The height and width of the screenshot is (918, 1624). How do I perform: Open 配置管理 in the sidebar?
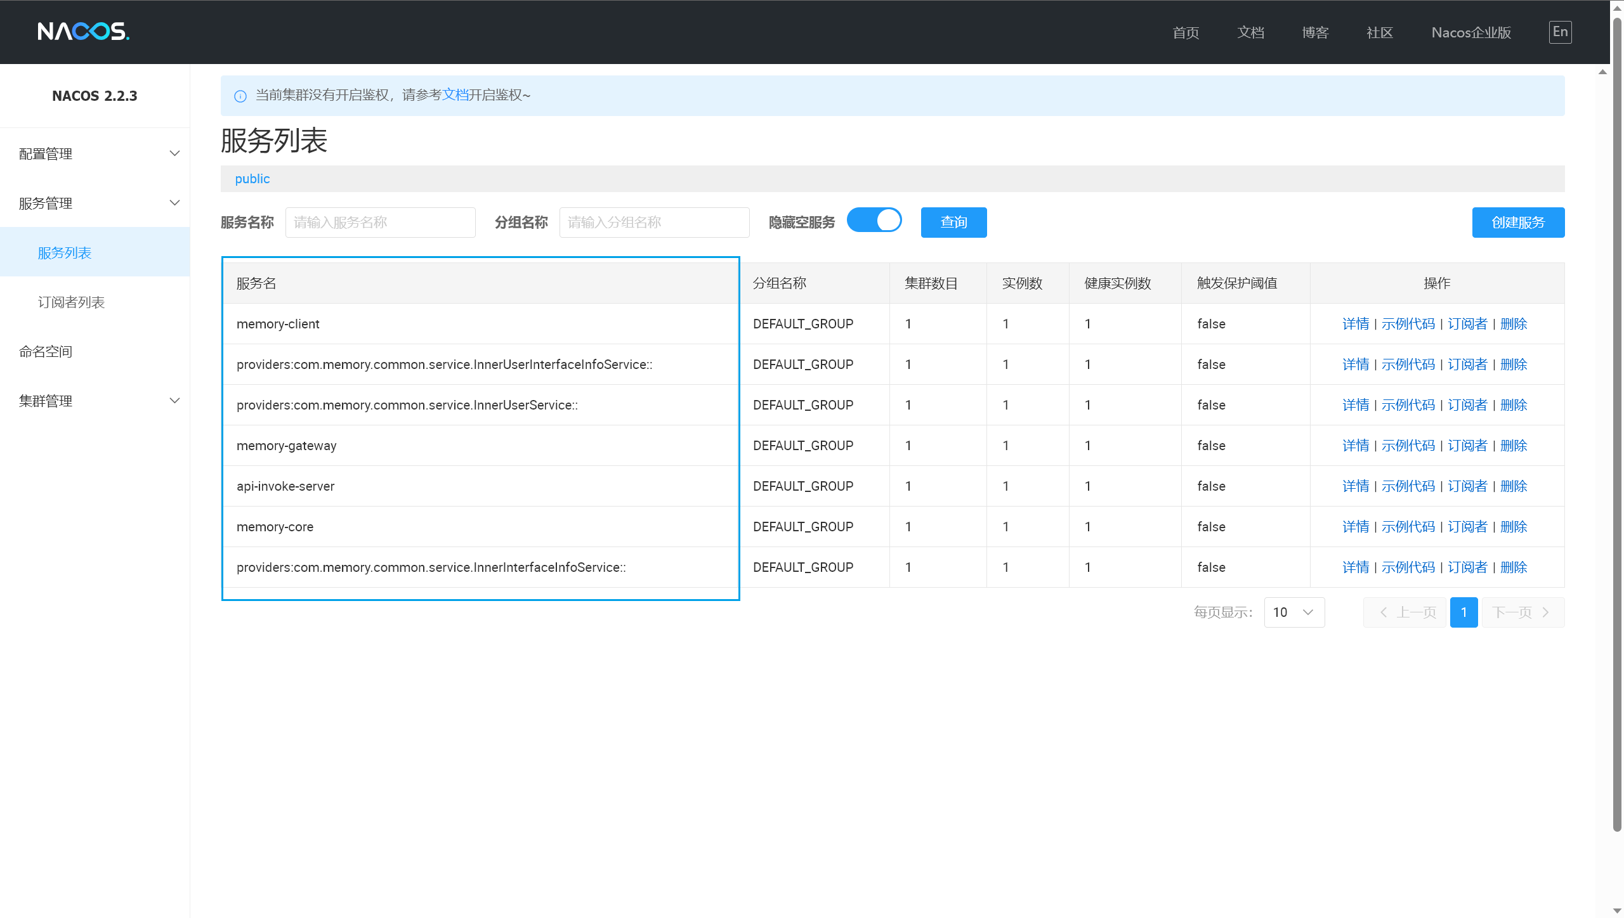[x=95, y=153]
